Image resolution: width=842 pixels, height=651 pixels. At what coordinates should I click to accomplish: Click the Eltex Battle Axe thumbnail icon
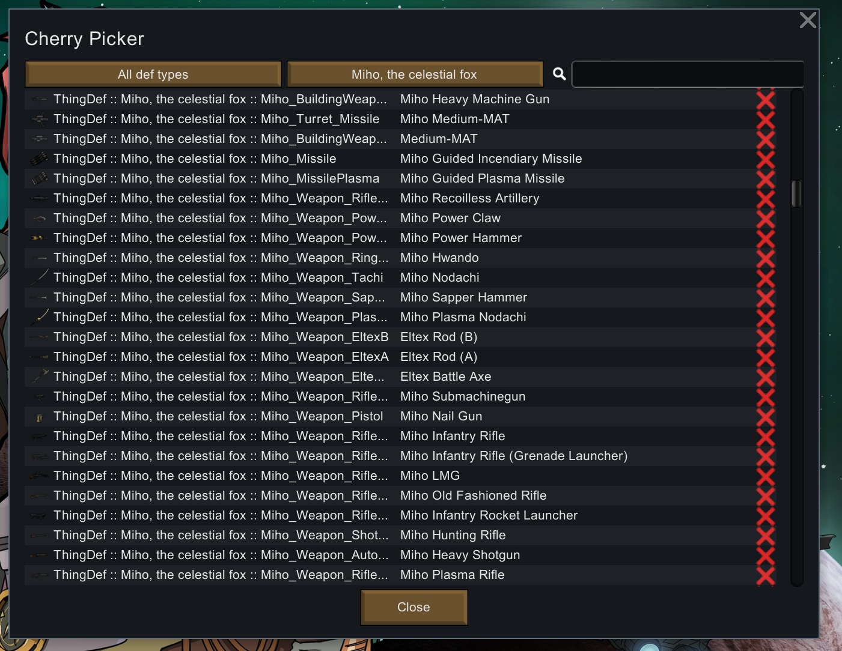pyautogui.click(x=40, y=377)
